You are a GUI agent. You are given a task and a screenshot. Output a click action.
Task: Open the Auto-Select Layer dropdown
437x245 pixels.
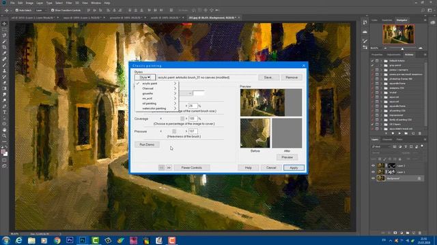pos(41,10)
